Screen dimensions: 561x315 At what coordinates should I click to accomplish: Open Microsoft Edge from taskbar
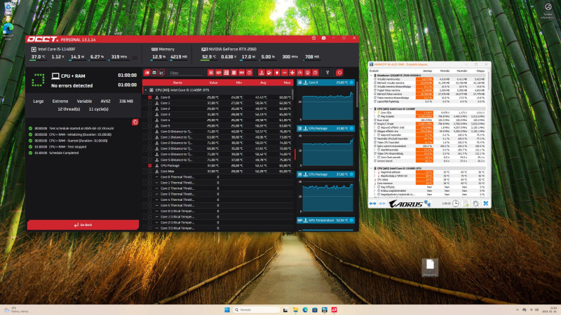coord(305,309)
